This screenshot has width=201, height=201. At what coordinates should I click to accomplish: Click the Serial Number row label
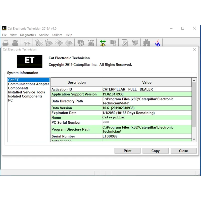pos(63,136)
